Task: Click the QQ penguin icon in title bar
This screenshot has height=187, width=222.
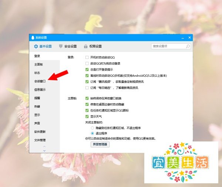Action: [x=33, y=37]
